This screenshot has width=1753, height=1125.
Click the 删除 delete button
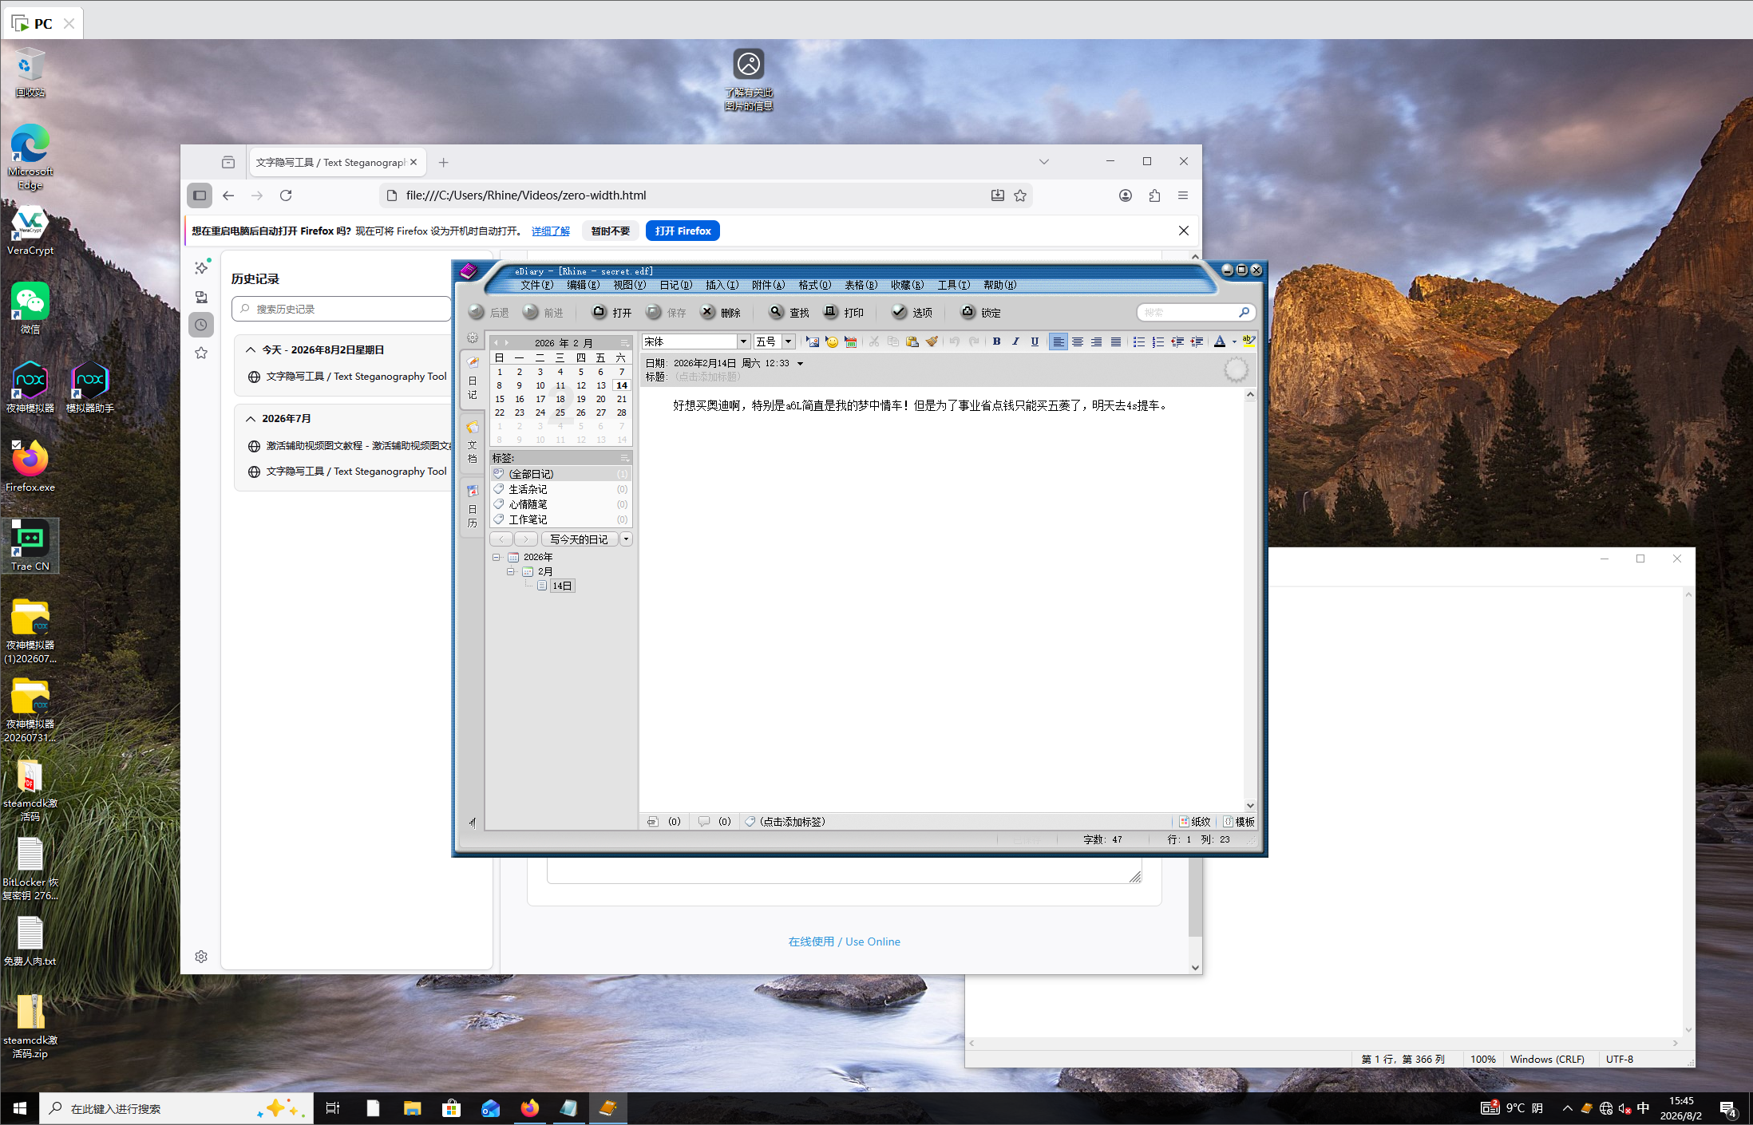pyautogui.click(x=720, y=312)
